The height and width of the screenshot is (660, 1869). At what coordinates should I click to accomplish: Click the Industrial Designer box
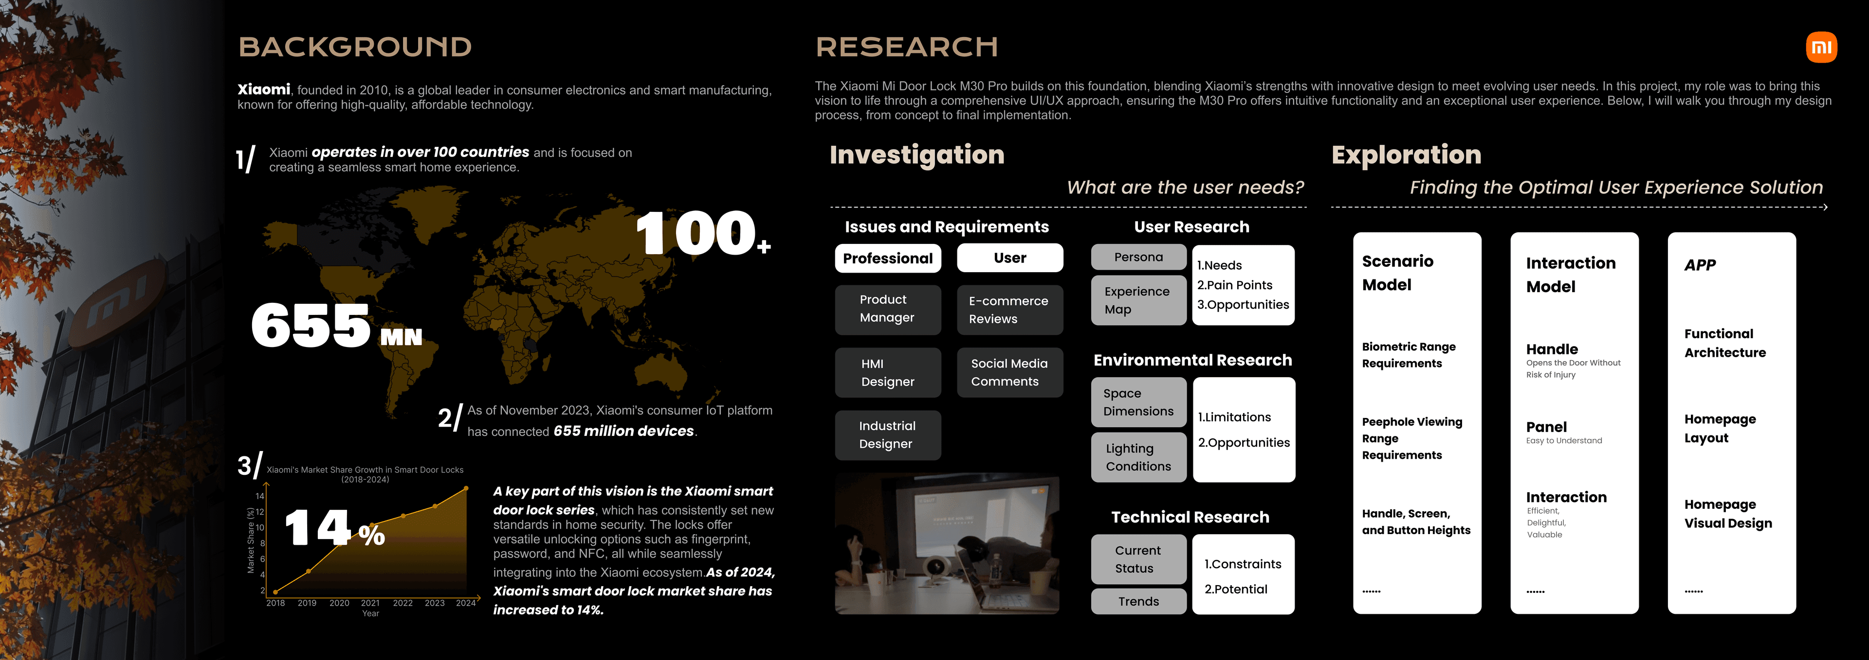tap(887, 435)
